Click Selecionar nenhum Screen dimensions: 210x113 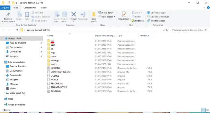point(158,17)
